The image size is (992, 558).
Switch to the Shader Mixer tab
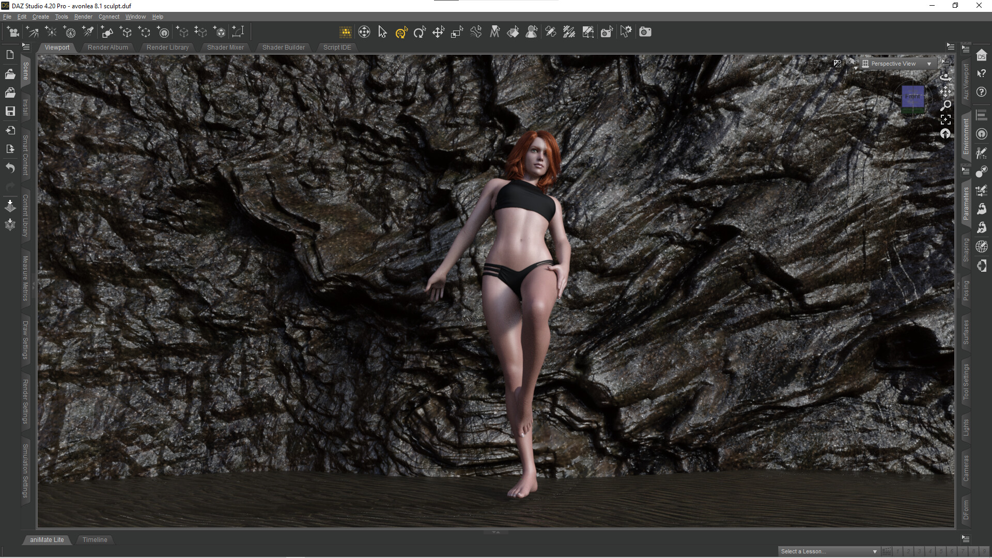225,47
